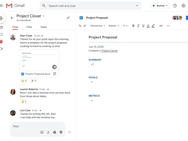The height and width of the screenshot is (141, 188).
Task: Toggle italic formatting
Action: tap(138, 26)
